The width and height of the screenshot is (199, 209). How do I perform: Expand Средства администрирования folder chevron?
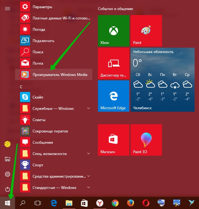[x=89, y=176]
